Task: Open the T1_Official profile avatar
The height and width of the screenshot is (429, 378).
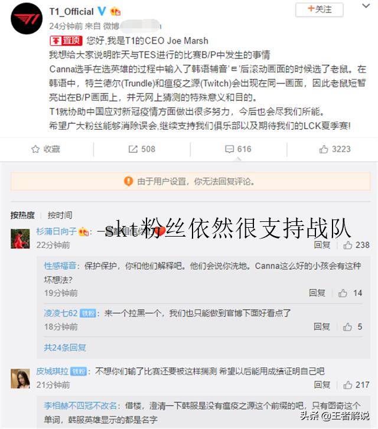Action: pyautogui.click(x=27, y=19)
